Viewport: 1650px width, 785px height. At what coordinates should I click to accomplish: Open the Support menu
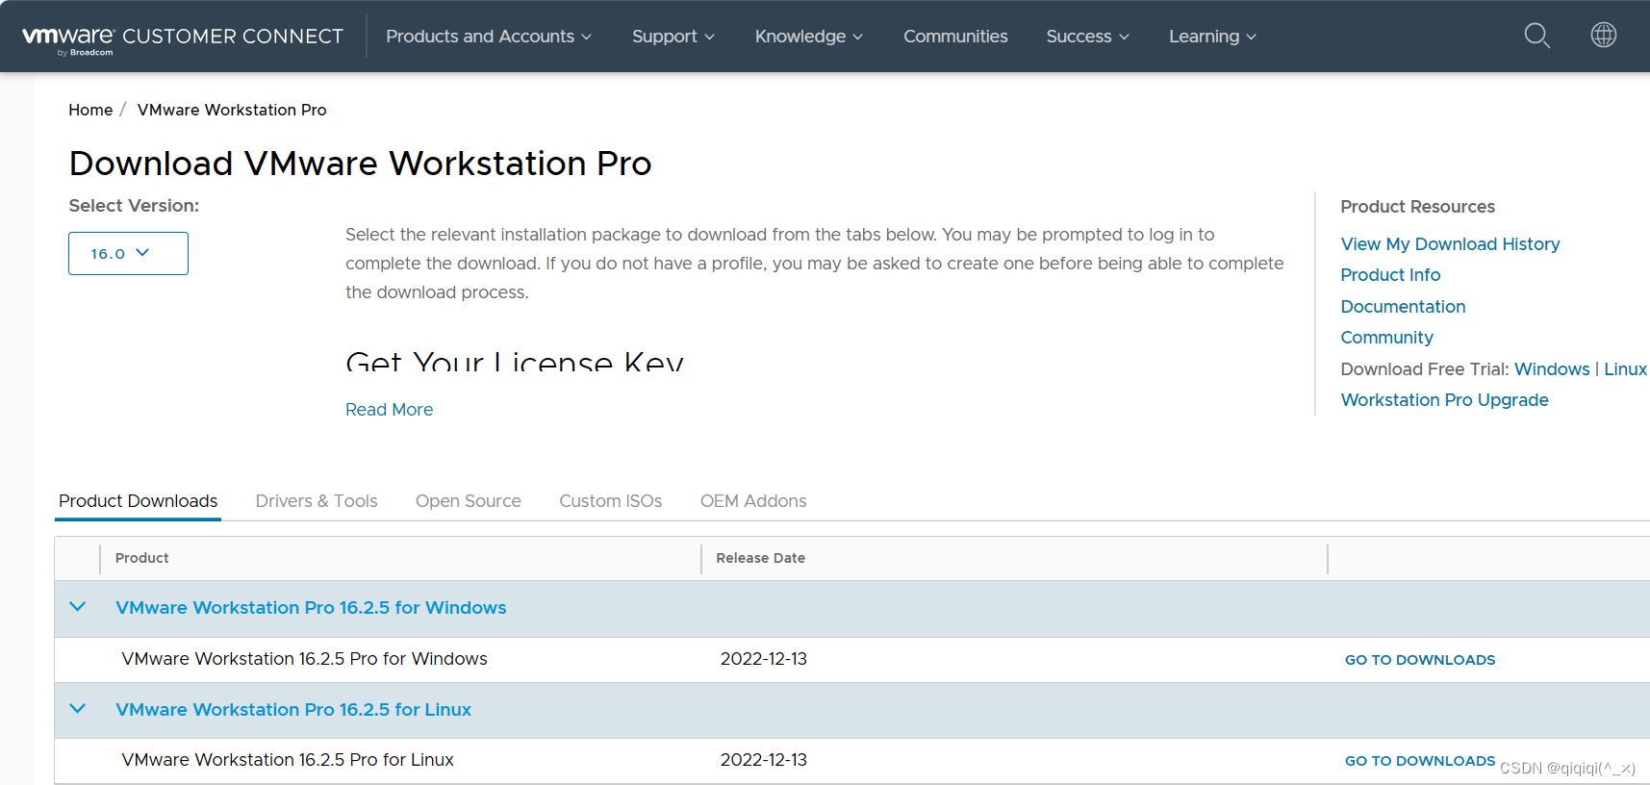click(x=673, y=37)
